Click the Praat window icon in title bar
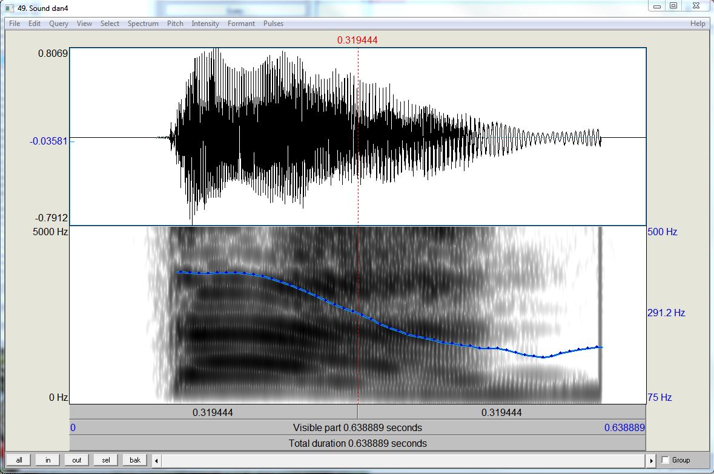 pyautogui.click(x=9, y=8)
